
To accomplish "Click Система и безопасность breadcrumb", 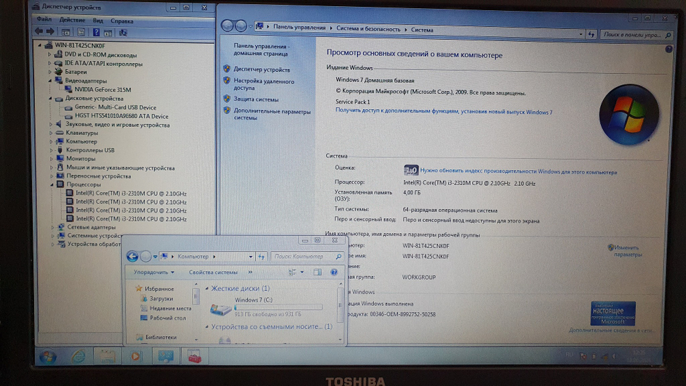I will tap(368, 29).
